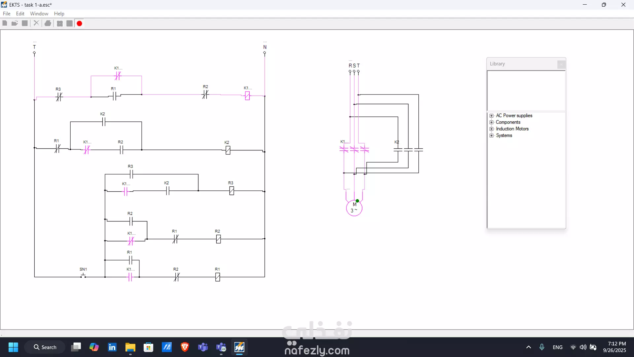Click the New file toolbar icon
This screenshot has height=357, width=634.
(x=5, y=23)
